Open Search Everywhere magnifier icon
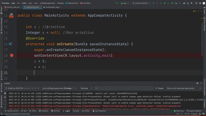206x116 pixels. (196, 3)
